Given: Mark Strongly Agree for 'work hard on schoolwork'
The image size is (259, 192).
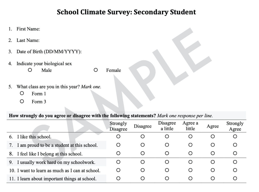Looking at the screenshot, I should coord(235,162).
